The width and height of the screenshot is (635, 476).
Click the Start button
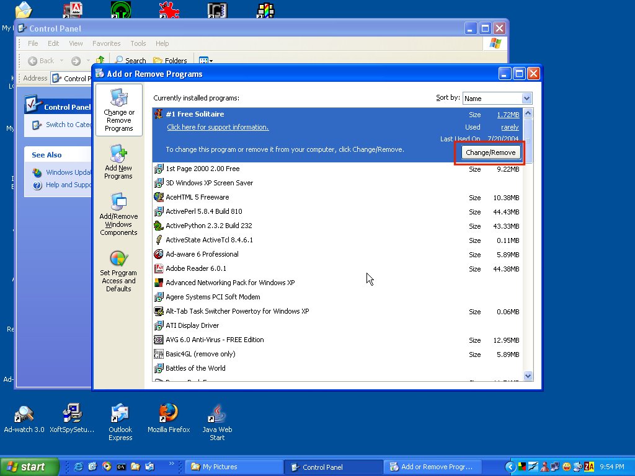[x=30, y=467]
